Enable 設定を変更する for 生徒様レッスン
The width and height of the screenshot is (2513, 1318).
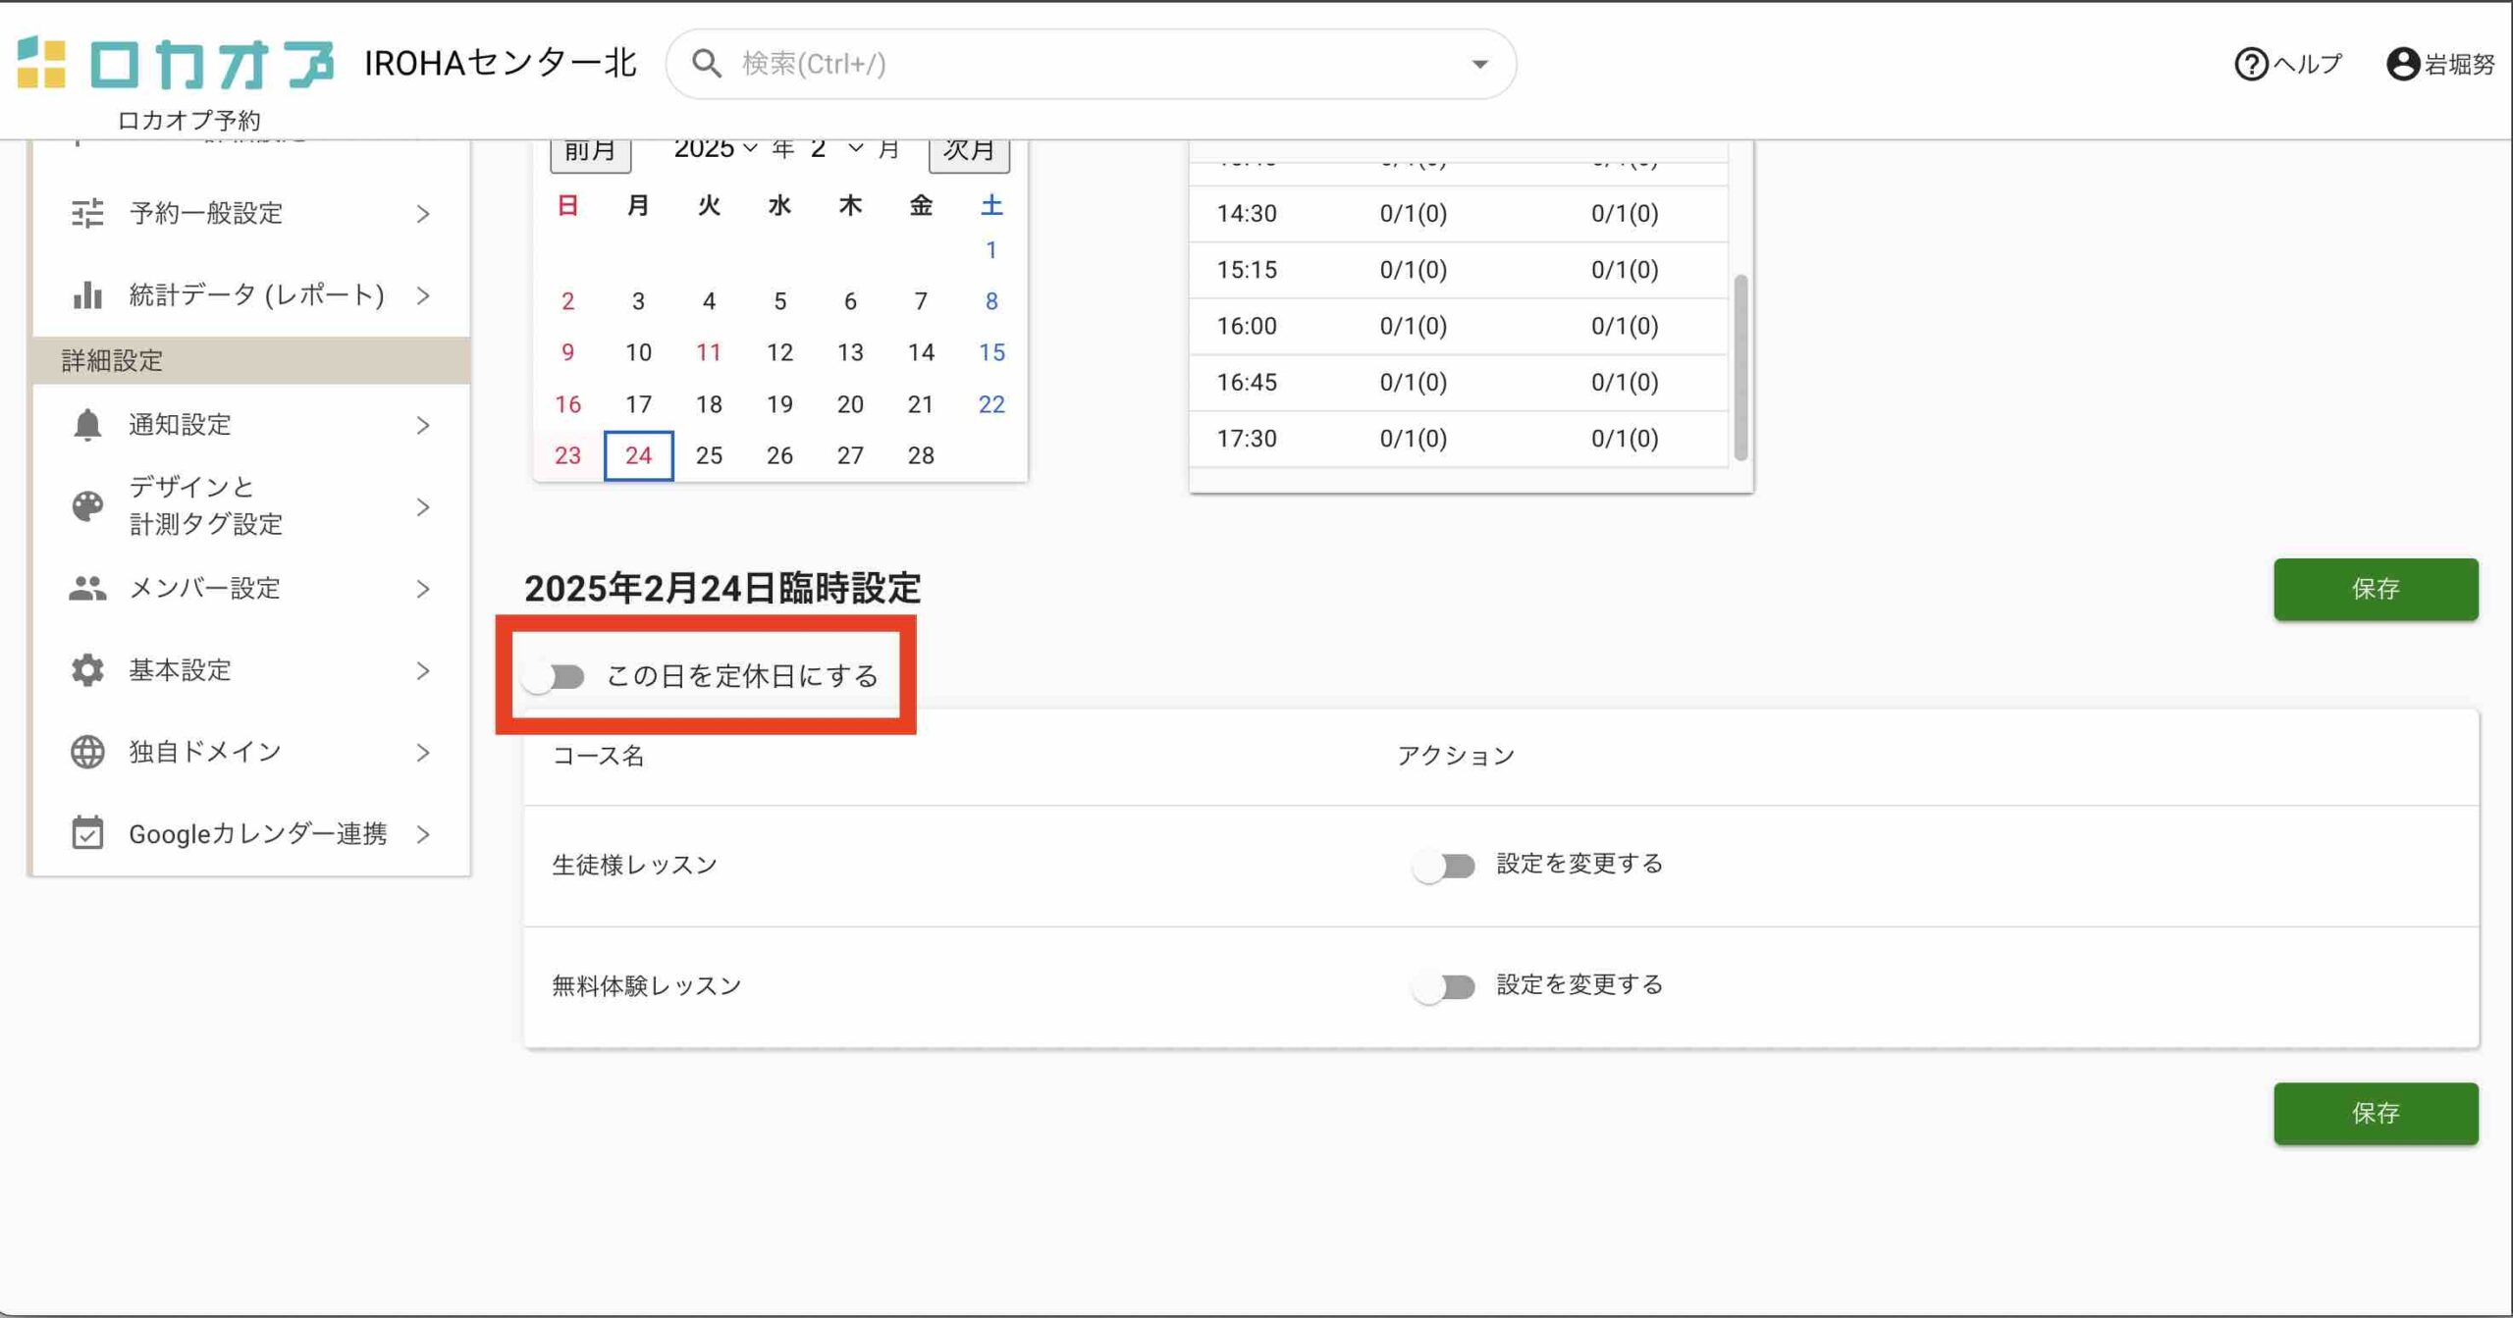click(1444, 866)
